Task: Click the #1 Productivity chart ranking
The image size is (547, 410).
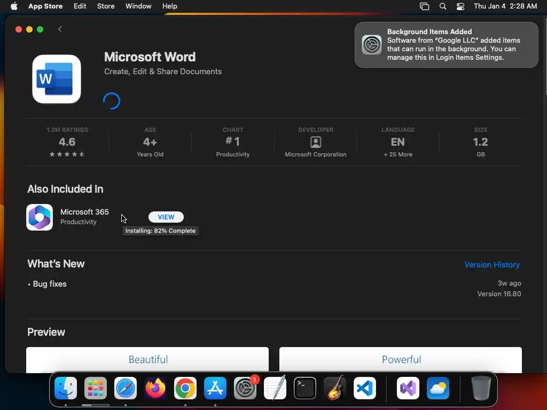Action: [233, 142]
